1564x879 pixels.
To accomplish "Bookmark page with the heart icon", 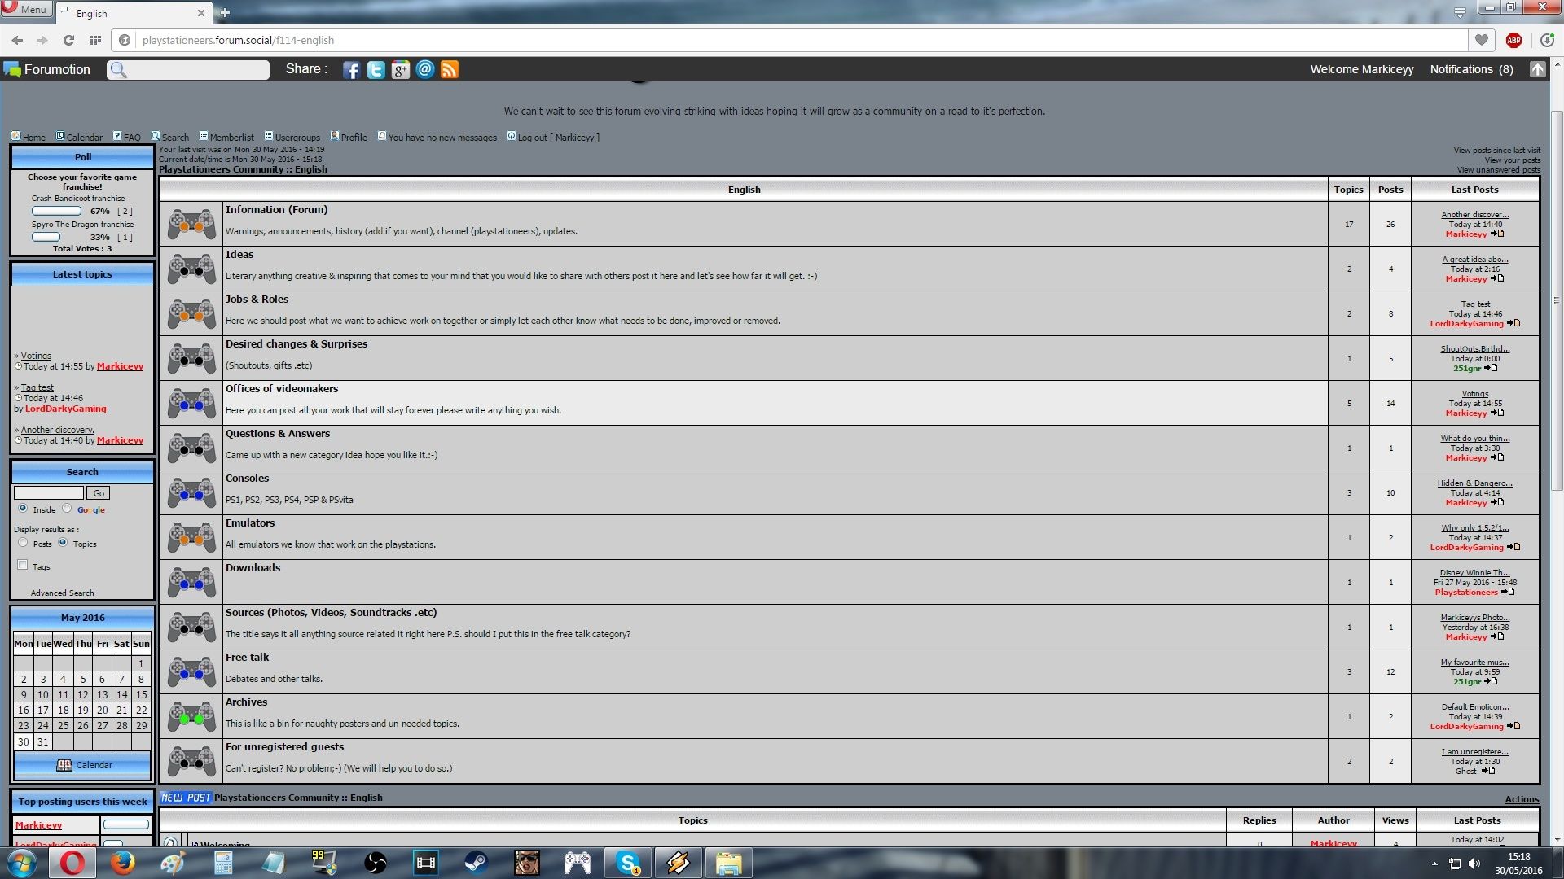I will point(1481,40).
